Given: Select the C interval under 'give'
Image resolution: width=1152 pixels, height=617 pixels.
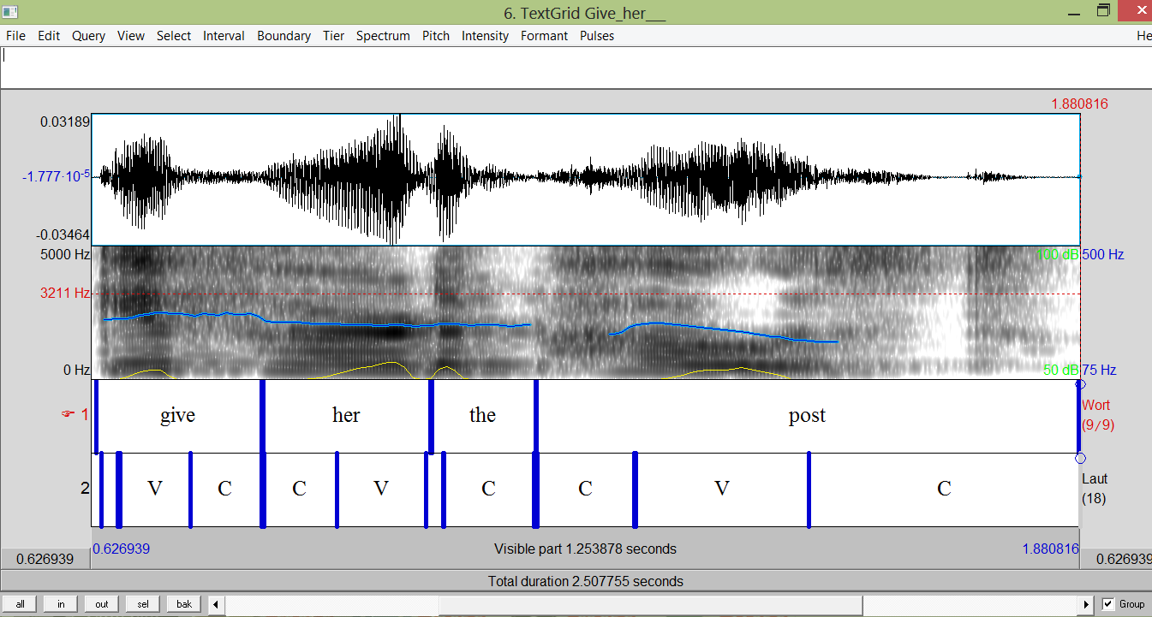Looking at the screenshot, I should pyautogui.click(x=225, y=489).
